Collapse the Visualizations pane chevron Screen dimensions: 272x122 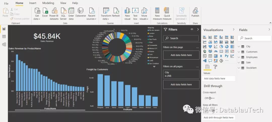click(x=233, y=29)
